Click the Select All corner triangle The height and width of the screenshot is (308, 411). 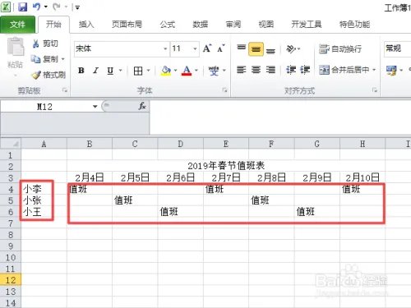click(11, 144)
